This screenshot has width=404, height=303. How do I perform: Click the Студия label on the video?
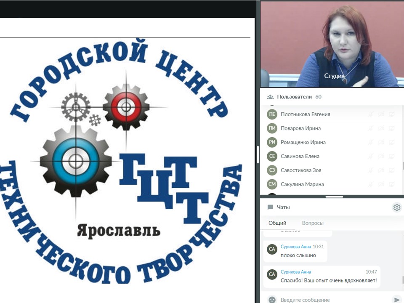pyautogui.click(x=334, y=76)
